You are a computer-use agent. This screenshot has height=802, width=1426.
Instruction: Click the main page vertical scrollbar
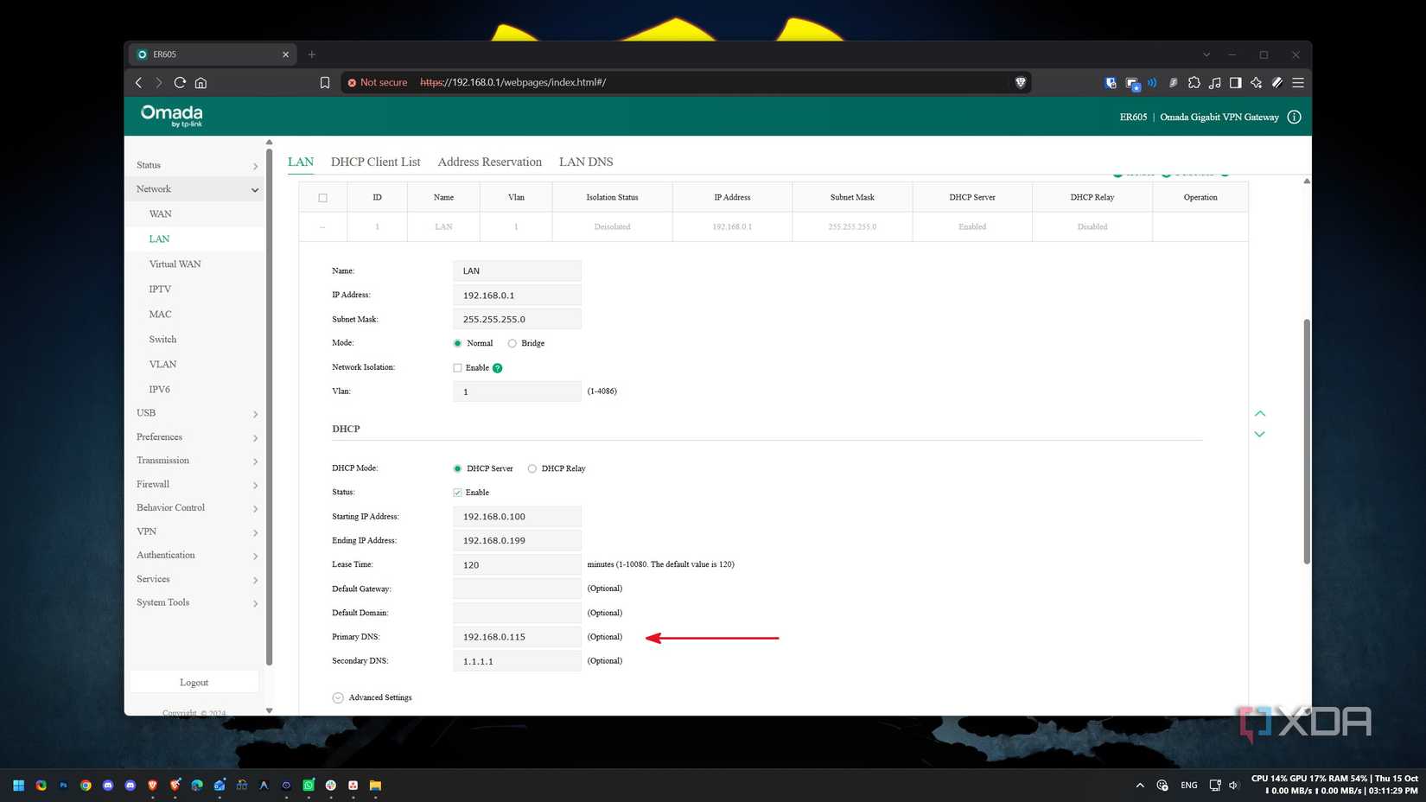1306,441
